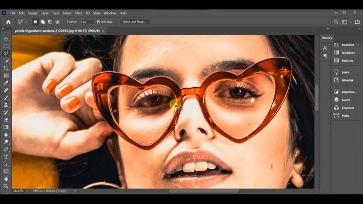Open the Libraries panel
The width and height of the screenshot is (363, 204).
(x=344, y=80)
